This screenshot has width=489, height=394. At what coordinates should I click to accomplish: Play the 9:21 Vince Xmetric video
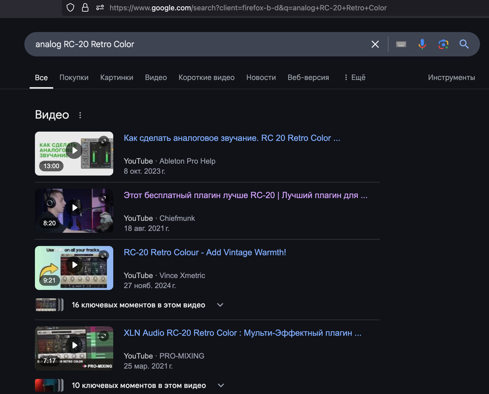click(x=74, y=265)
